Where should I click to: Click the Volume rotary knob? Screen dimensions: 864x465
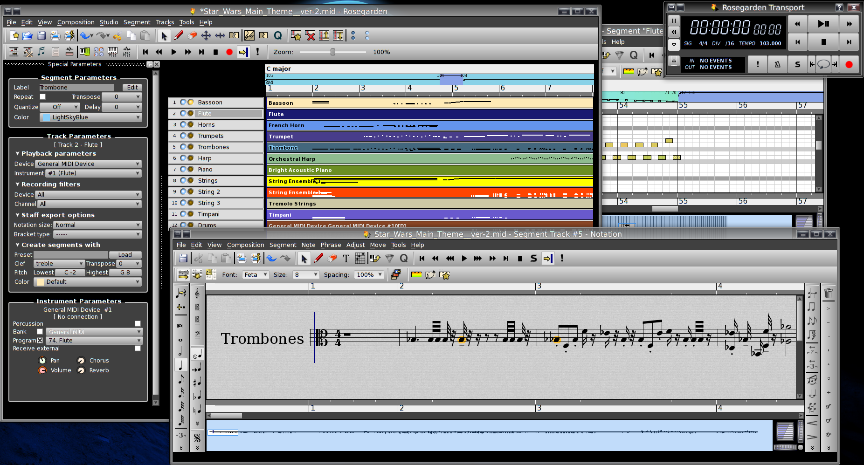42,370
